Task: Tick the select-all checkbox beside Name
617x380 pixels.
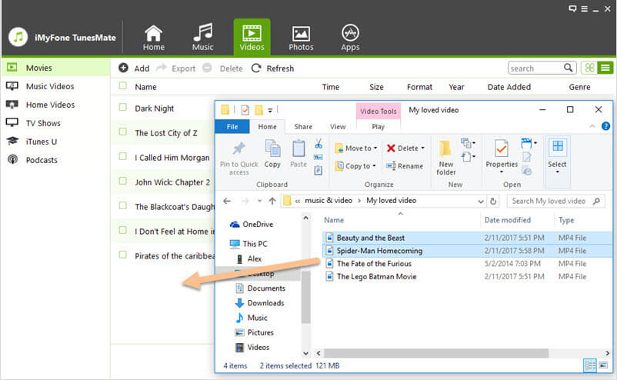Action: pyautogui.click(x=123, y=85)
